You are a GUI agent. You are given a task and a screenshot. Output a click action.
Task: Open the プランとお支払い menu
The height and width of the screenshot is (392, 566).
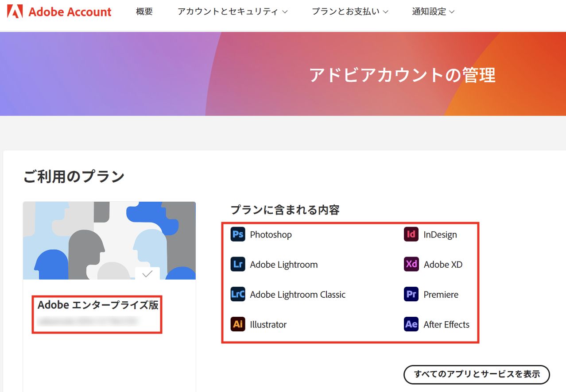click(350, 12)
